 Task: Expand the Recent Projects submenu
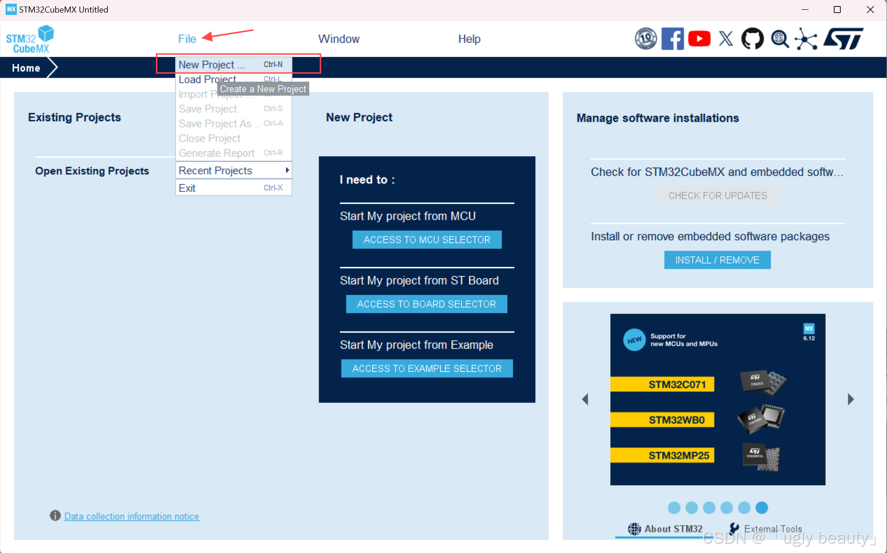[x=234, y=170]
